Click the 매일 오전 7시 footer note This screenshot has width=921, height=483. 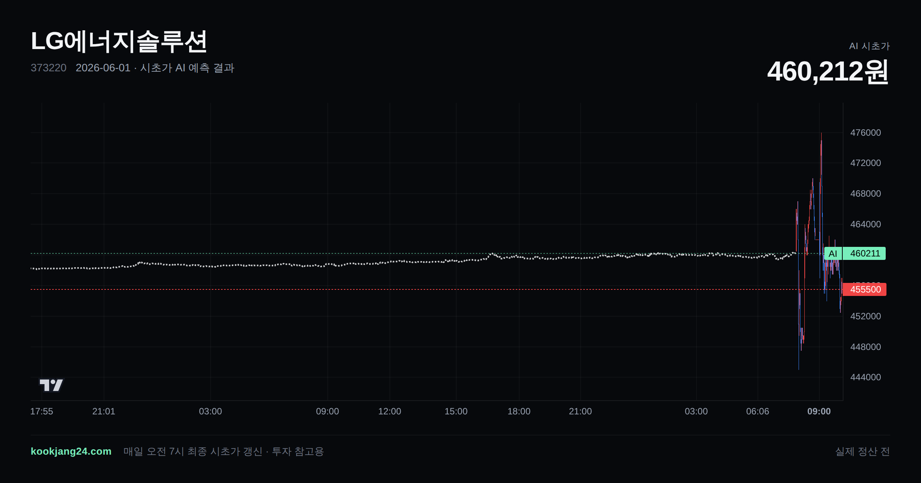224,451
